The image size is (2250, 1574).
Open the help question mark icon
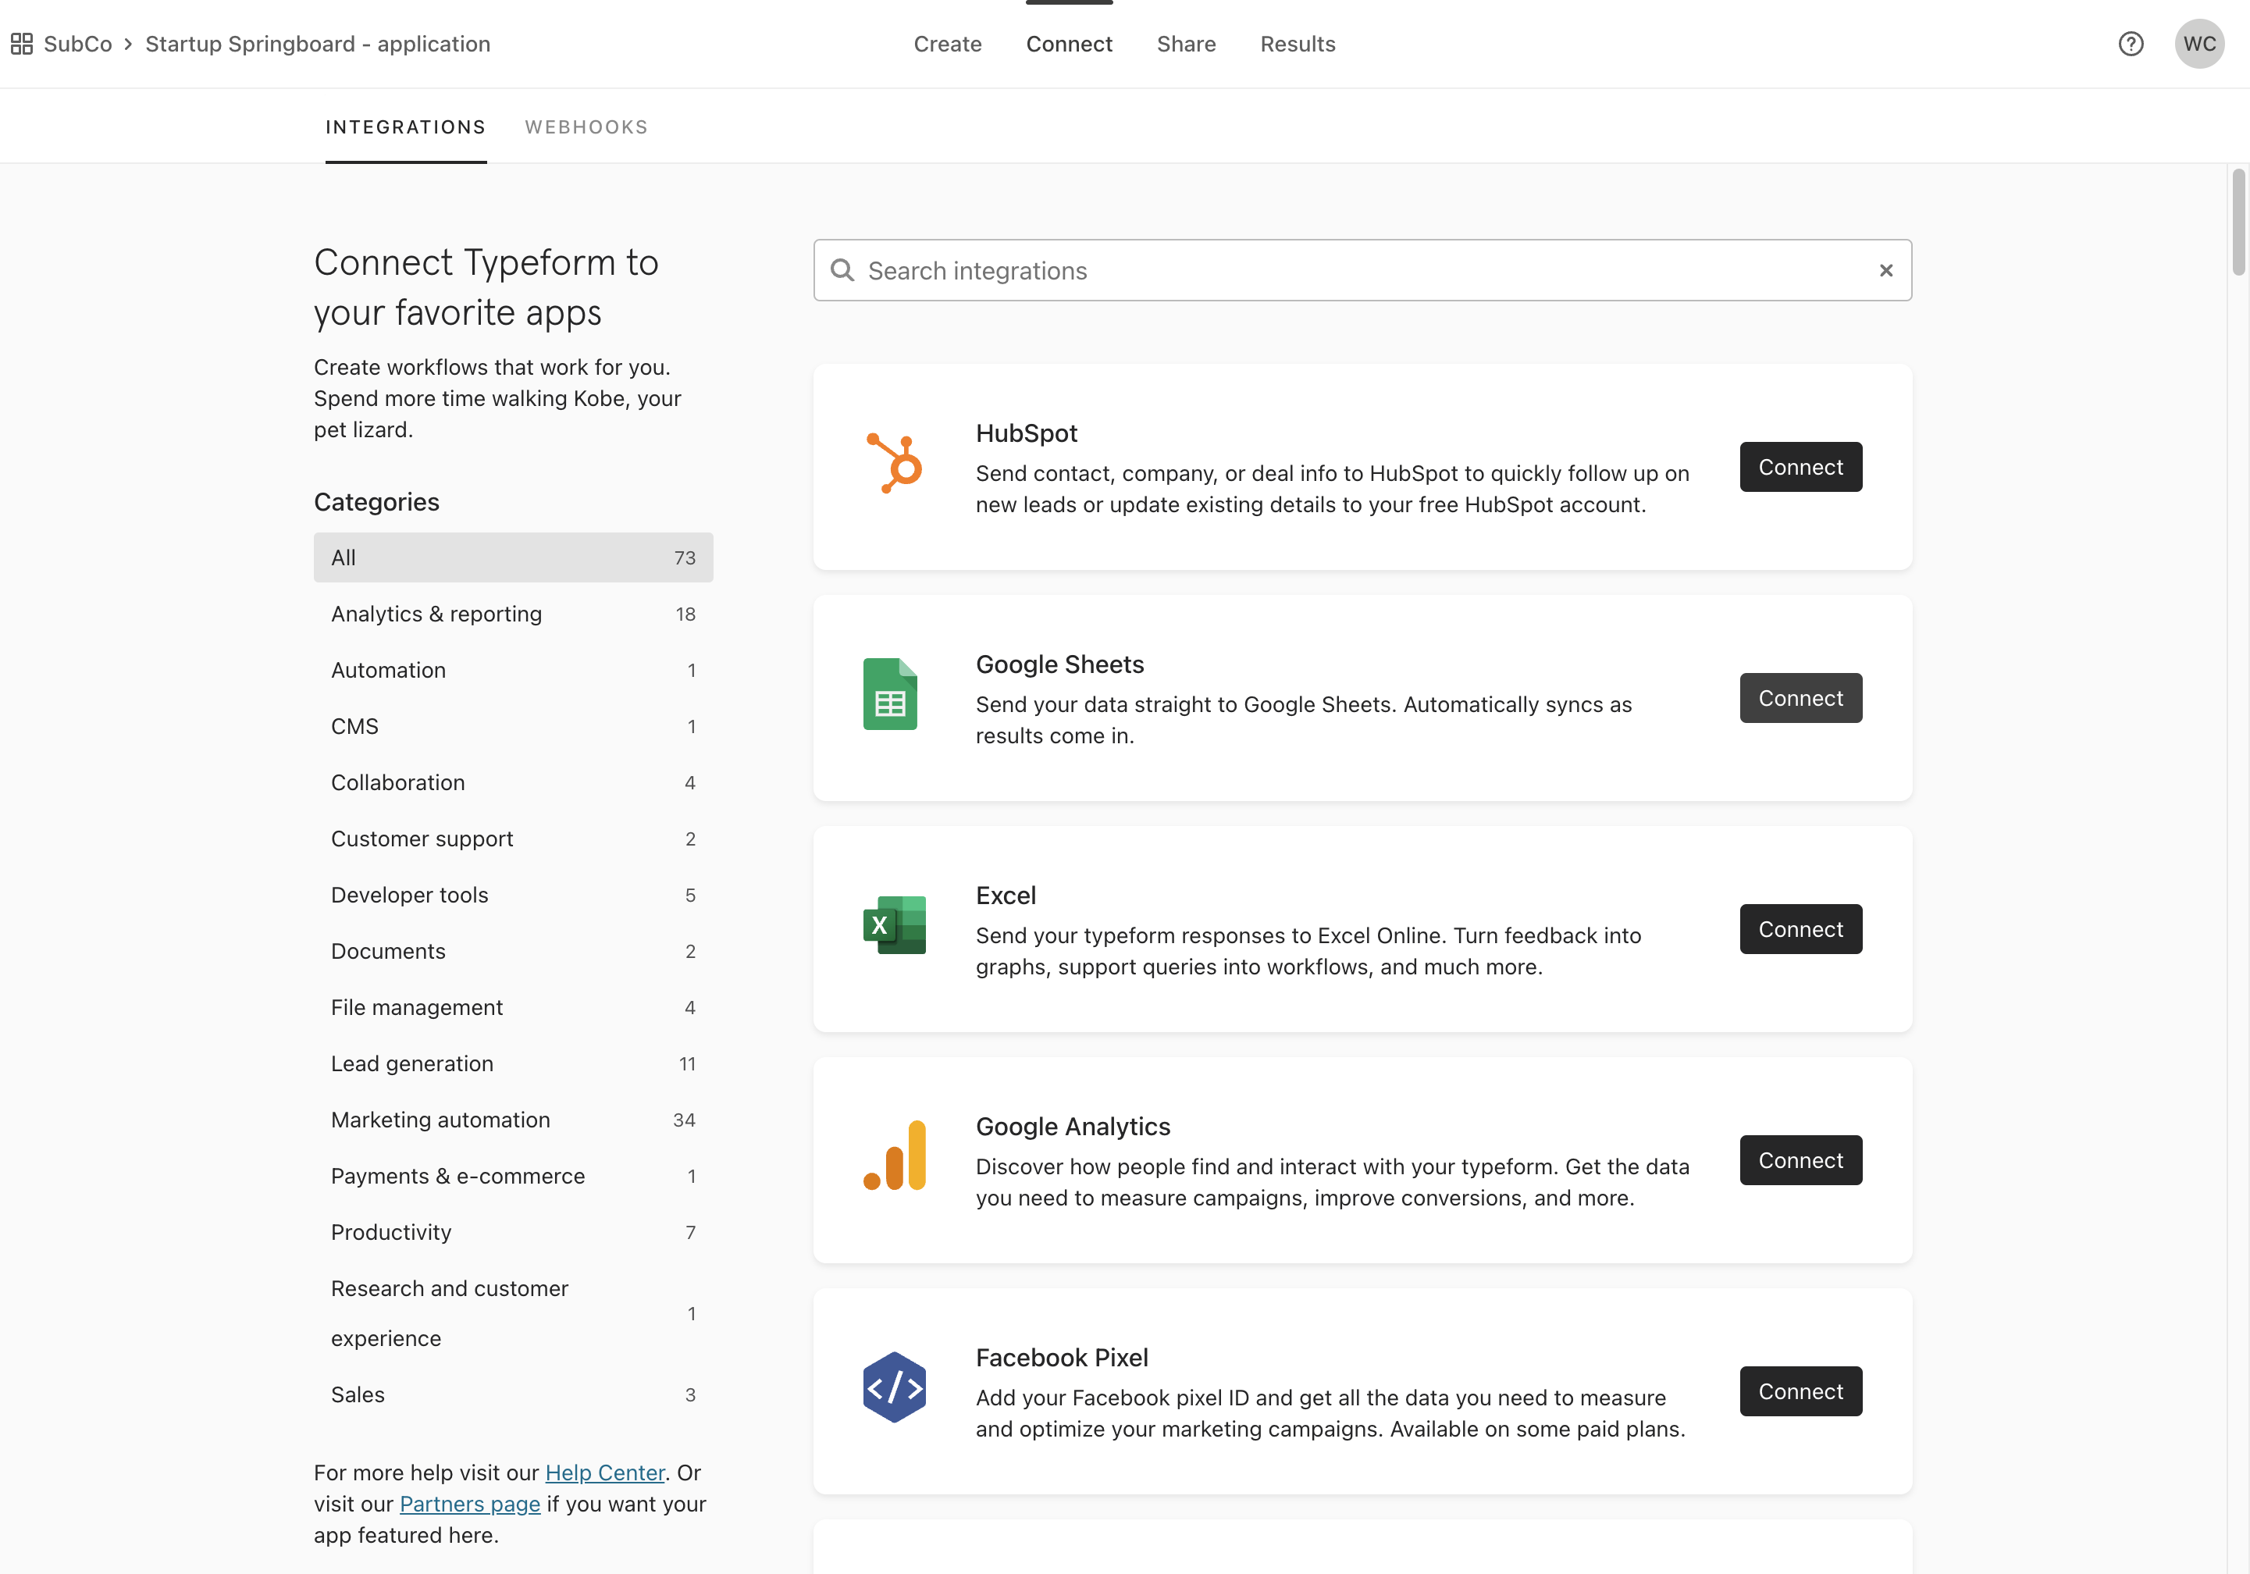point(2131,44)
